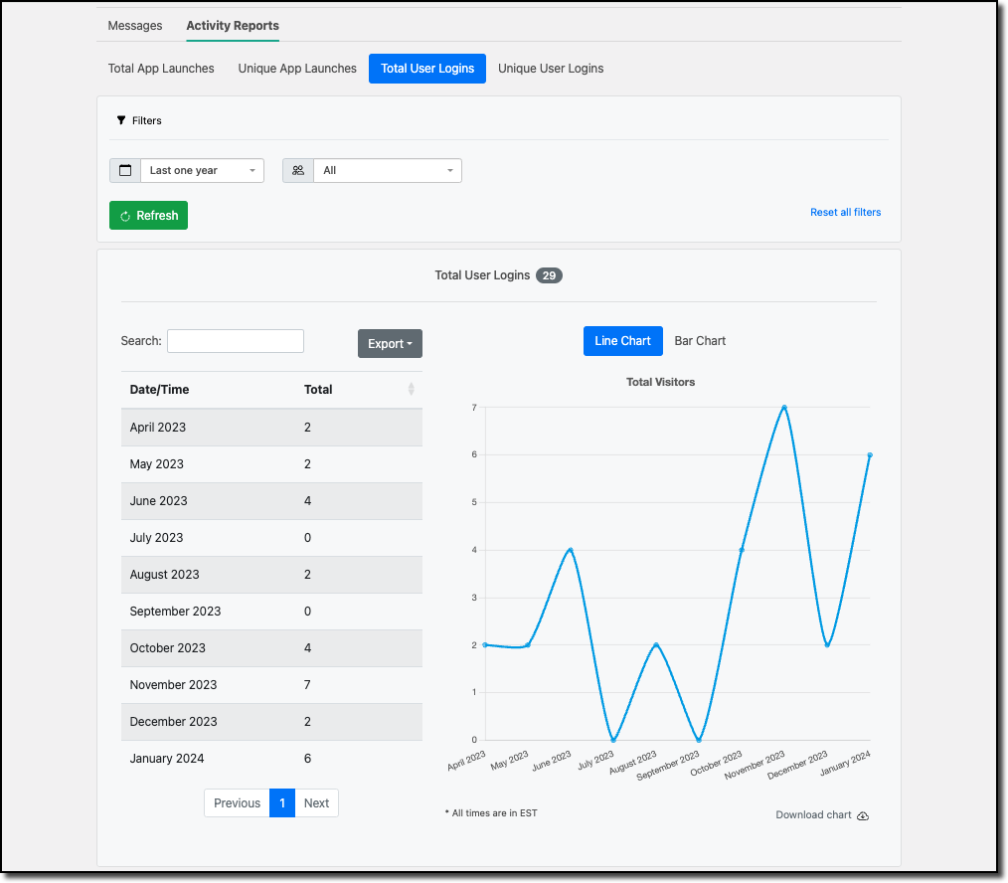Click the 29 total logins badge
The image size is (1008, 883).
(x=549, y=275)
